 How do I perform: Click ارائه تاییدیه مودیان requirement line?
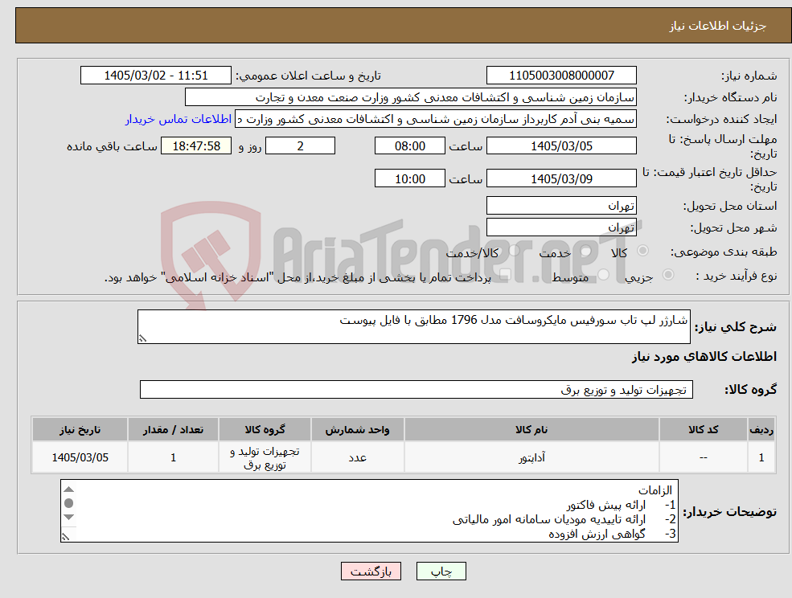(x=564, y=519)
